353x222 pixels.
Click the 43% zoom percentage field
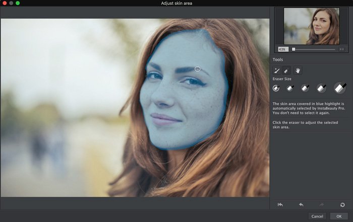click(x=282, y=49)
